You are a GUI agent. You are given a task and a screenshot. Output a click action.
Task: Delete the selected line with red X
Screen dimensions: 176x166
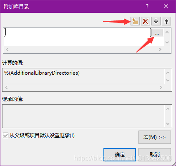tap(146, 21)
